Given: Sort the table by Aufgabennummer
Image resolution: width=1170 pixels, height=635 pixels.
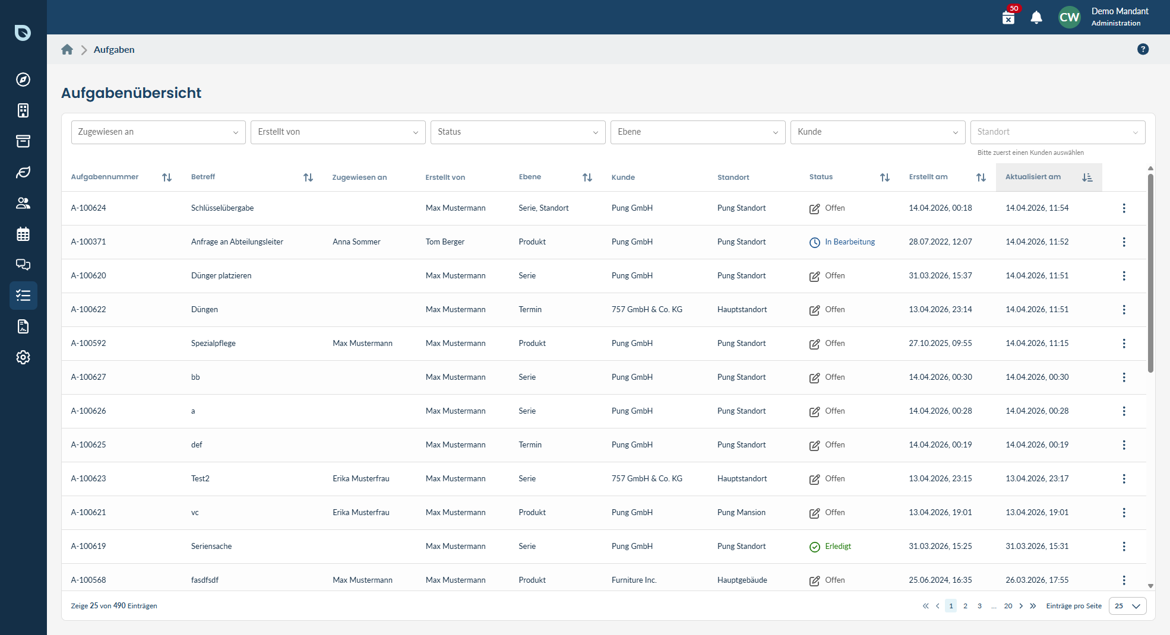Looking at the screenshot, I should tap(167, 177).
